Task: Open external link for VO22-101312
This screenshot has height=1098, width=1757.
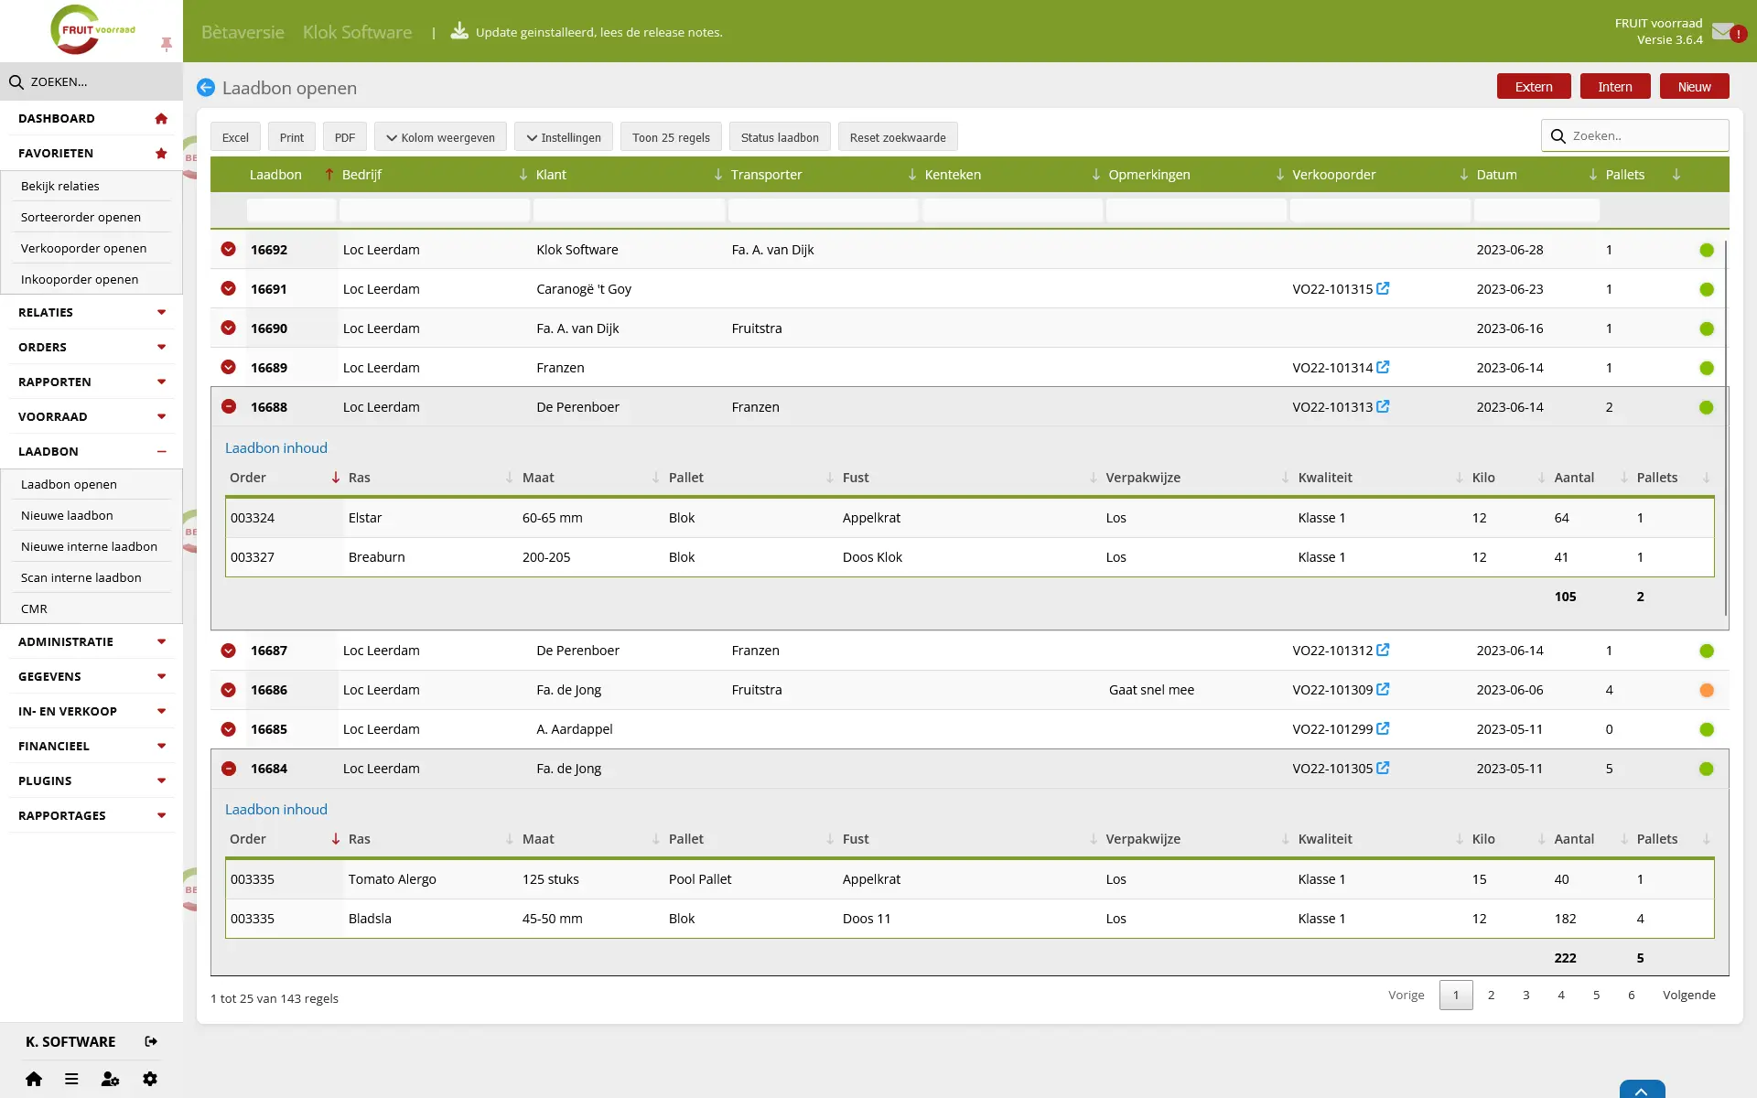Action: 1383,650
